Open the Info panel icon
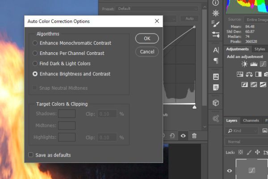 point(216,3)
